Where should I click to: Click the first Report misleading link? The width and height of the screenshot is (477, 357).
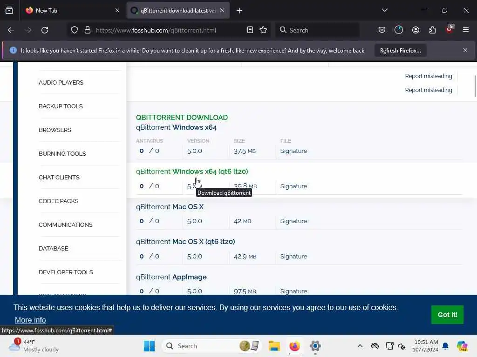tap(429, 76)
